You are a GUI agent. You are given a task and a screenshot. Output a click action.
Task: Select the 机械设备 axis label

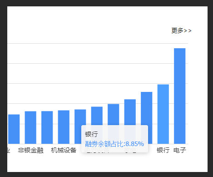coord(64,150)
